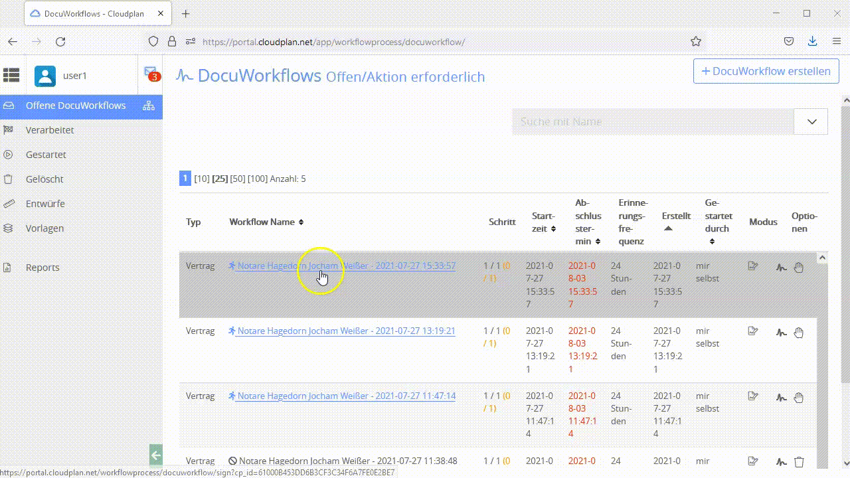Show site security lock information
The width and height of the screenshot is (850, 478).
[172, 41]
